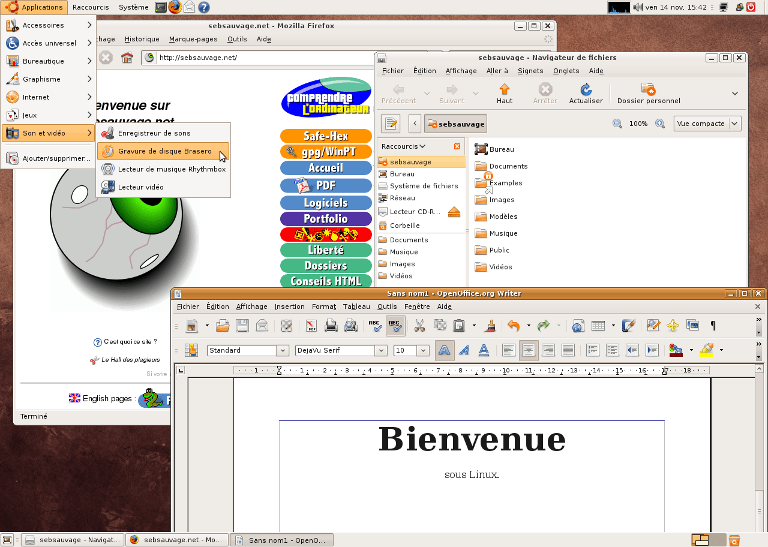Viewport: 768px width, 547px height.
Task: Click the Accueil button on the webpage
Action: [x=326, y=168]
